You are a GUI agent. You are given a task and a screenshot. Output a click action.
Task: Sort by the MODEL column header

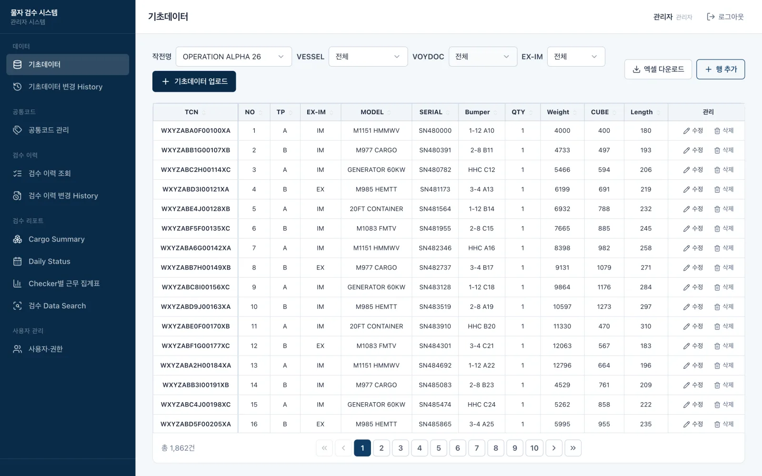pyautogui.click(x=376, y=112)
